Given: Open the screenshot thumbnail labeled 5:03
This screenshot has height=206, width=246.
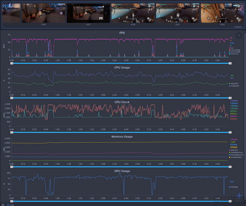Looking at the screenshot, I should tap(222, 13).
